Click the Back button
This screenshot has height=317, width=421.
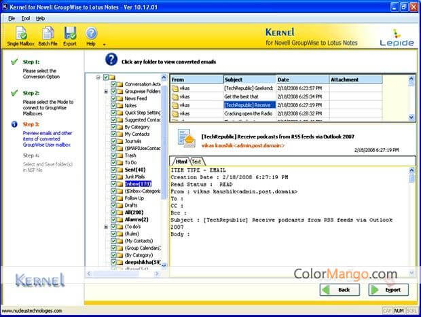tap(340, 290)
